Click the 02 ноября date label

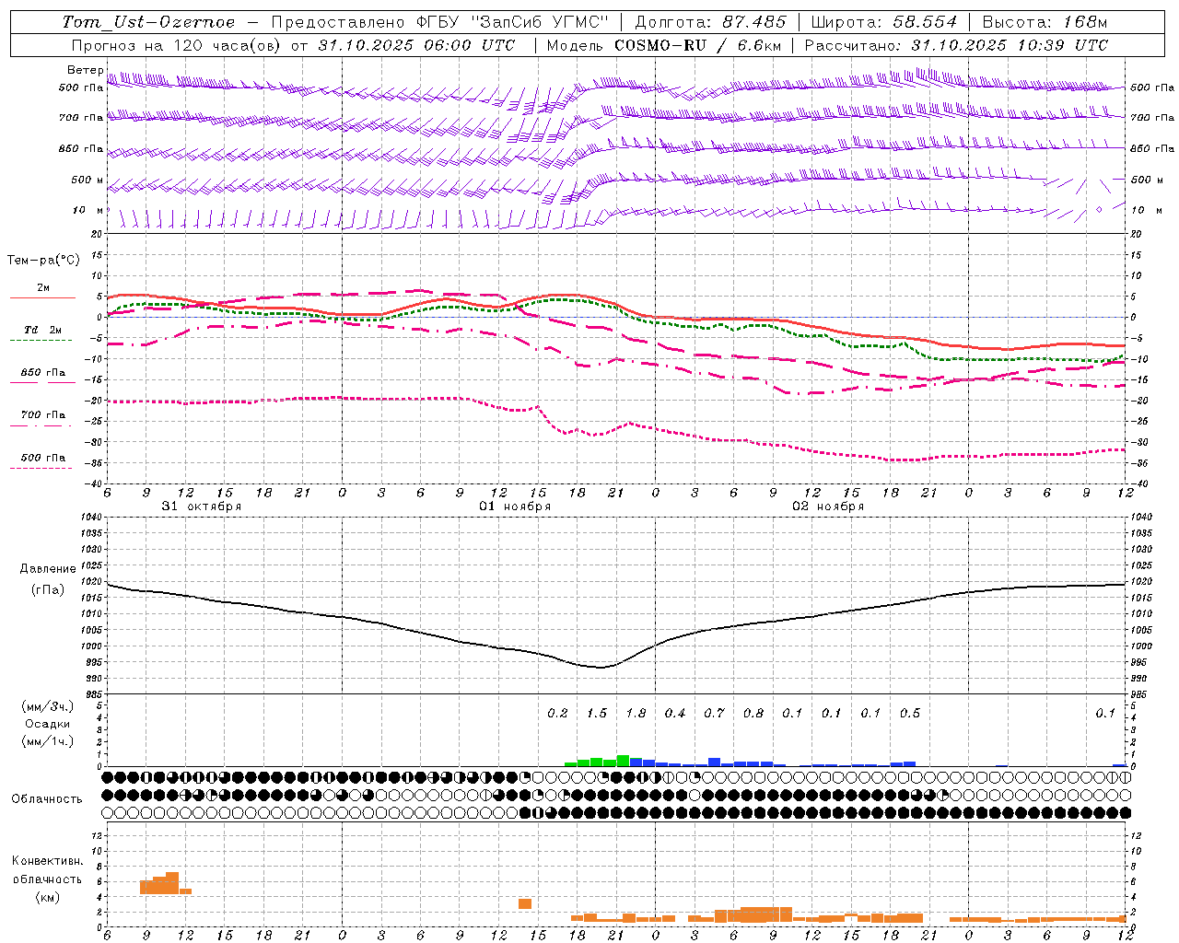point(828,506)
